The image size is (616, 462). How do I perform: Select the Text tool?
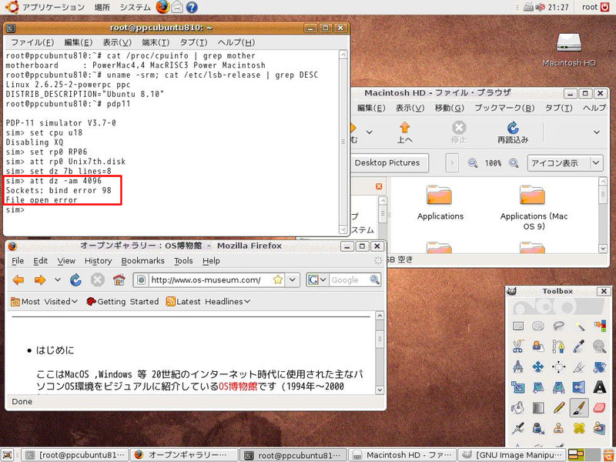(600, 387)
